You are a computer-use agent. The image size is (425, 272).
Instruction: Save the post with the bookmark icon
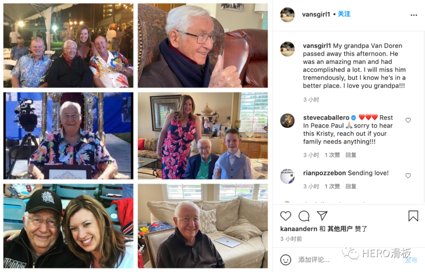click(x=413, y=216)
